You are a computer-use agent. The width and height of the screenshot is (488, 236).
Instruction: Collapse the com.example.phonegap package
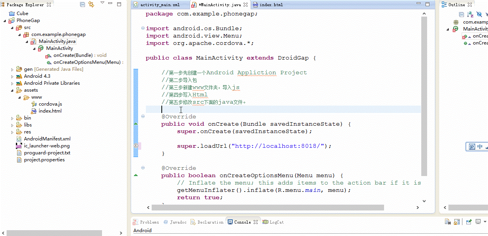point(19,34)
